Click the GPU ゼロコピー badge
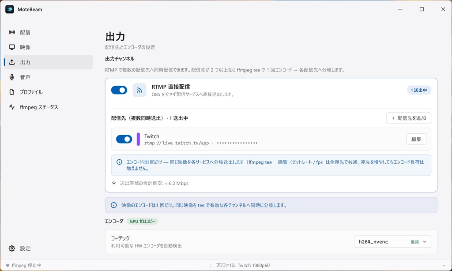Viewport: 452px width, 271px height. (143, 222)
